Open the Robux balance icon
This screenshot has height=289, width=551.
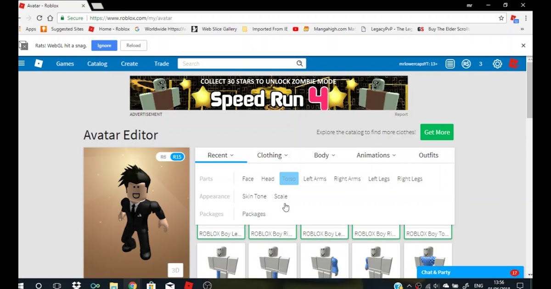click(x=466, y=64)
